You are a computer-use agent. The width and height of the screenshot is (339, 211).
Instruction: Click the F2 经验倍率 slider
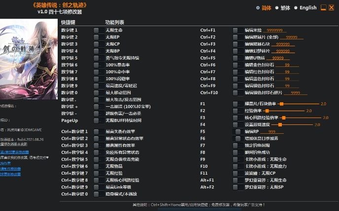coord(284,111)
